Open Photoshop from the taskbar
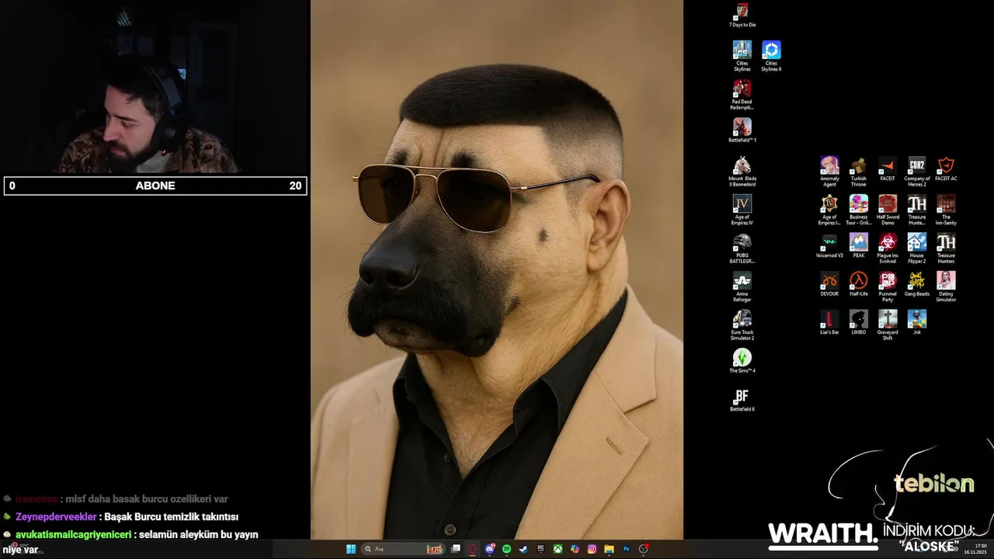Viewport: 994px width, 559px height. pyautogui.click(x=626, y=549)
